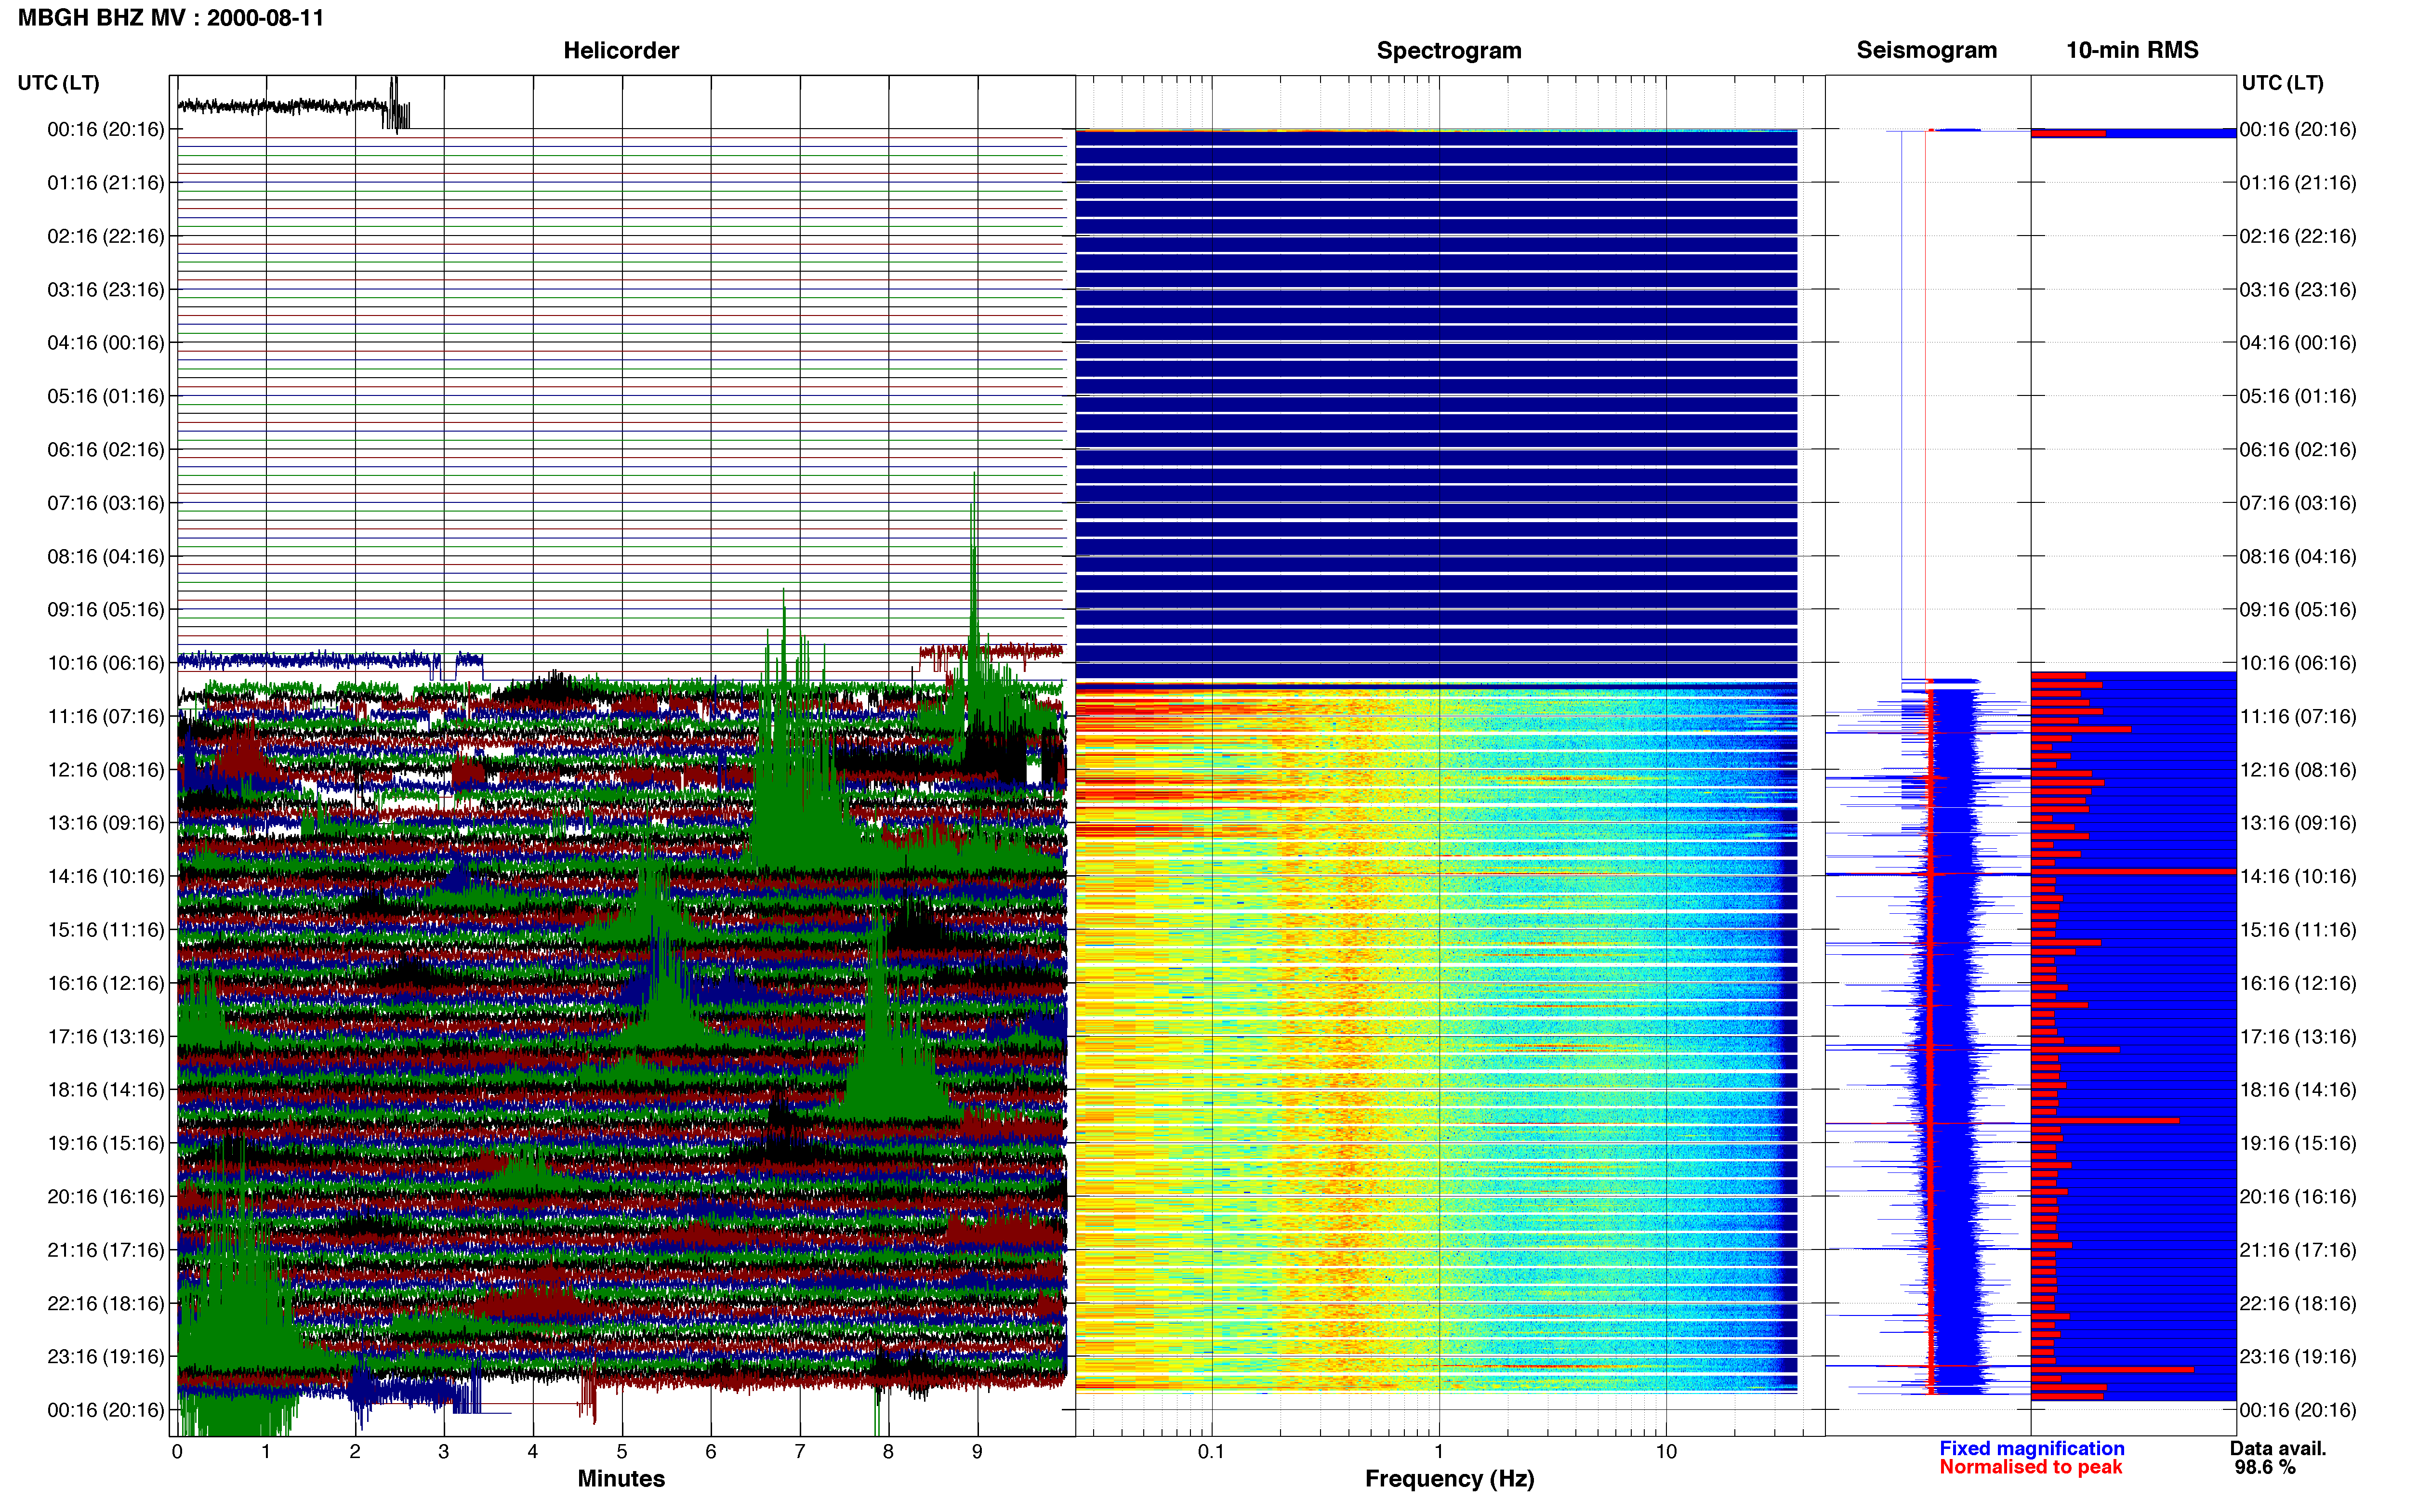
Task: Click the bottom "00:16 (20:16)" label left of Helicorder
Action: click(x=106, y=1410)
